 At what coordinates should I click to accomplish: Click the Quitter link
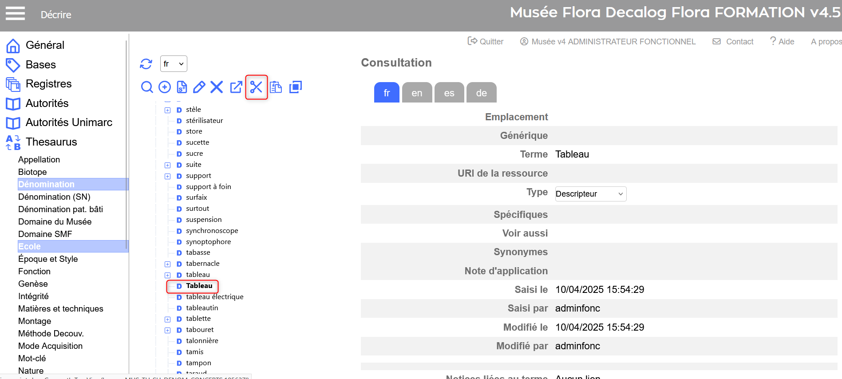click(486, 41)
